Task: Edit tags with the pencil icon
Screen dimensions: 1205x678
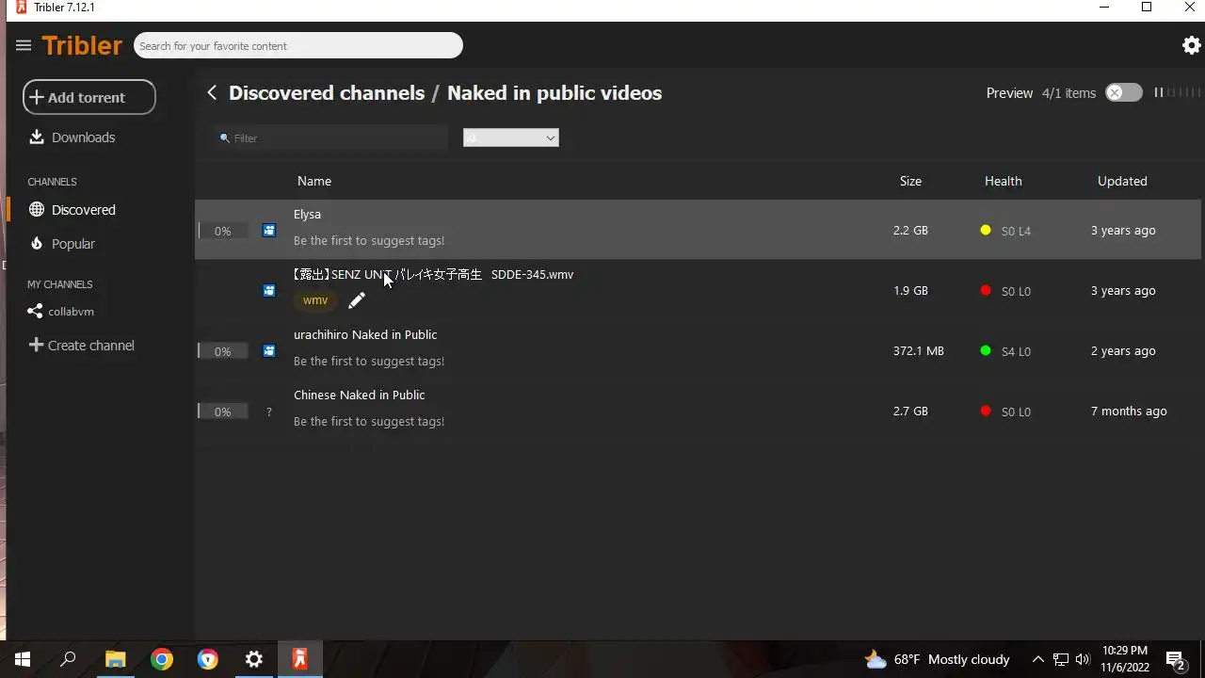Action: (x=357, y=300)
